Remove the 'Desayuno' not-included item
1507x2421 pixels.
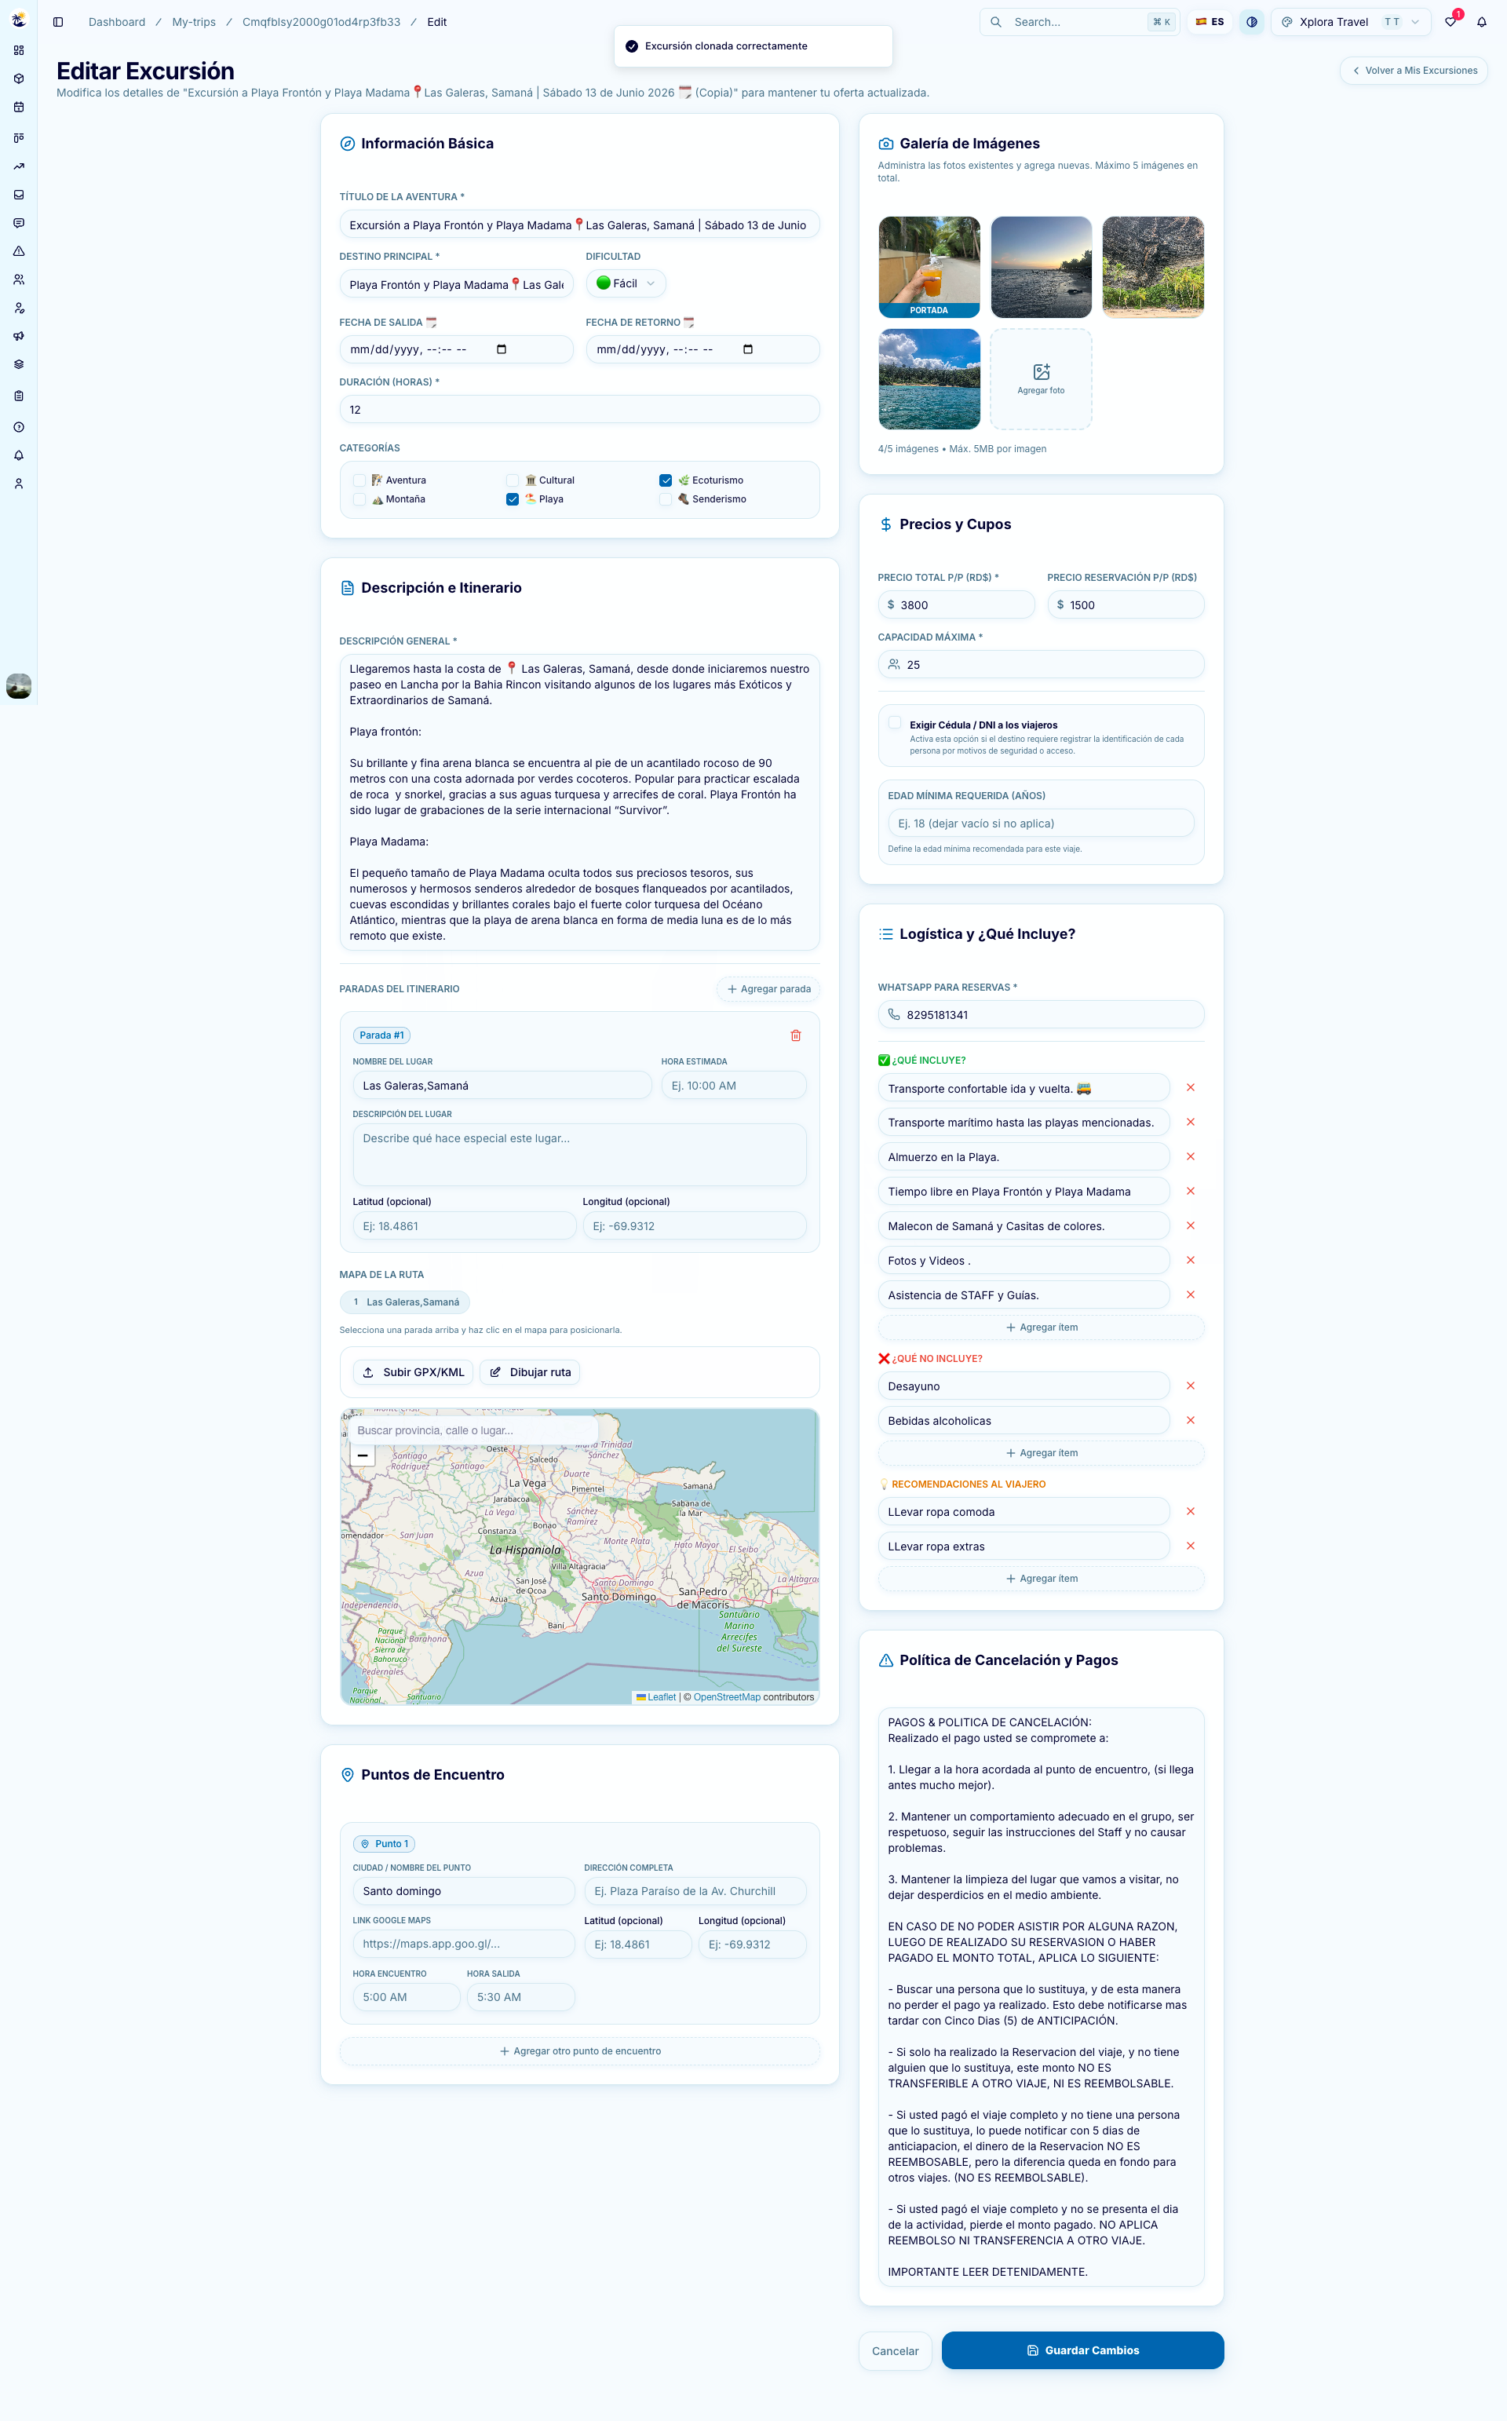[1190, 1386]
